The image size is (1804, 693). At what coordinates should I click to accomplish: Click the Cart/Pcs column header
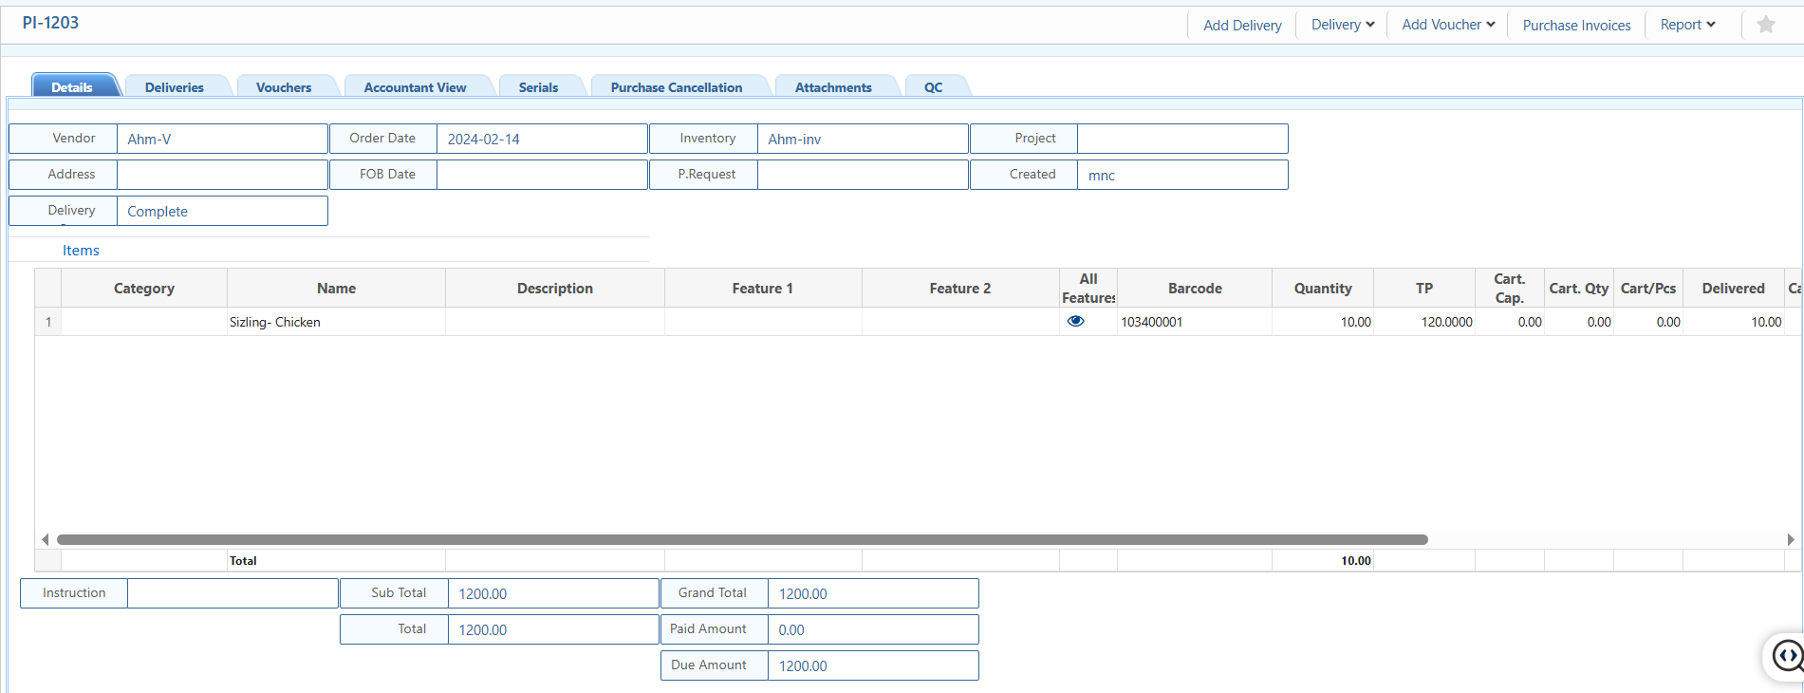tap(1648, 288)
